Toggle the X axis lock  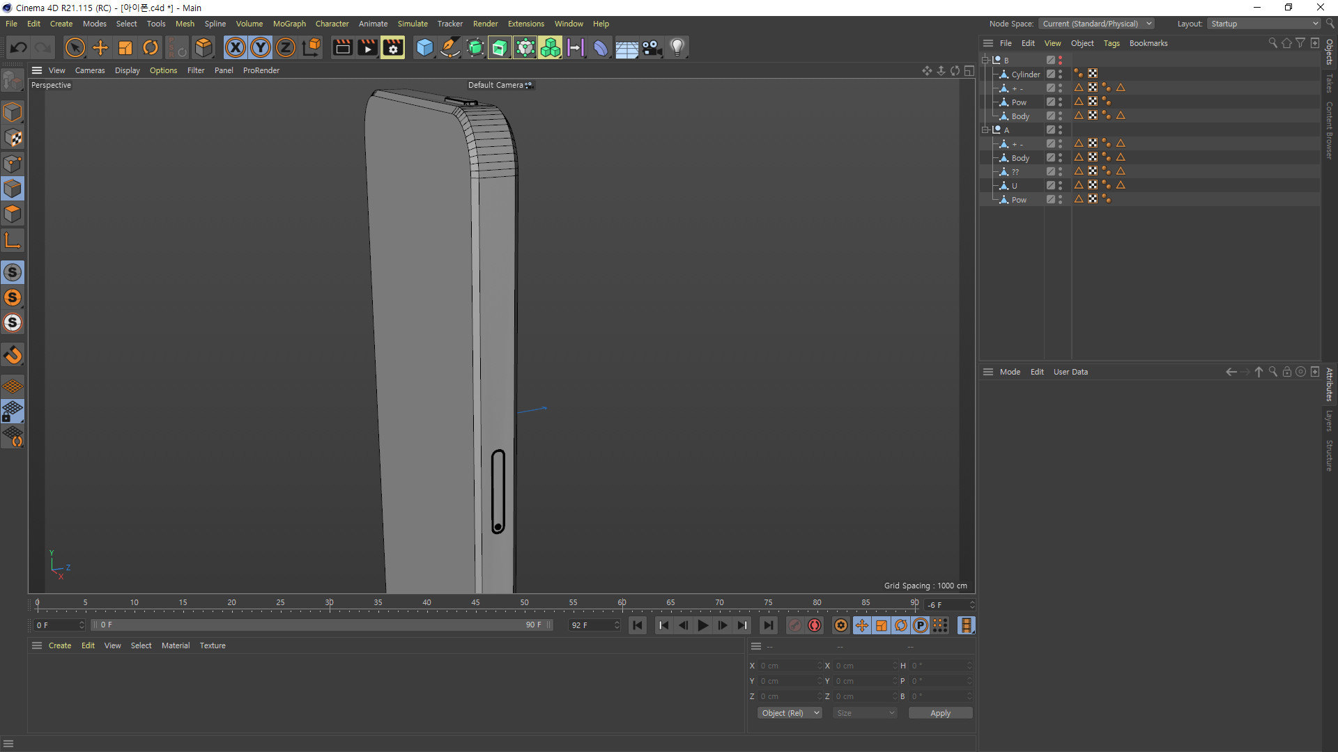(x=236, y=47)
